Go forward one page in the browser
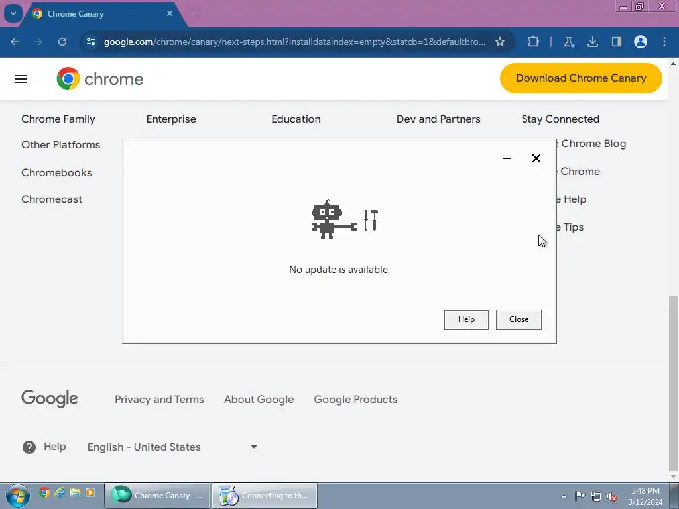This screenshot has height=509, width=679. (38, 42)
